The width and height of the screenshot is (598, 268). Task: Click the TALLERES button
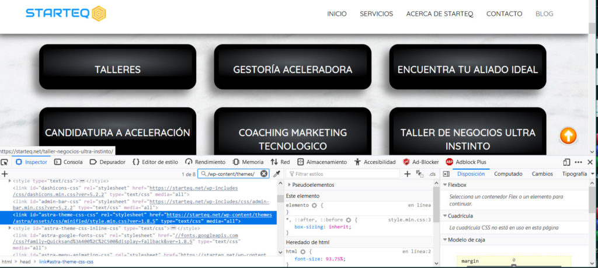coord(117,69)
